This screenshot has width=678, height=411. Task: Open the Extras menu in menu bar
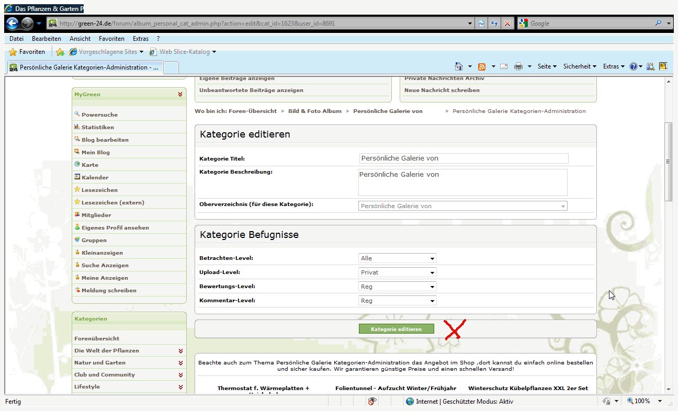click(x=140, y=39)
